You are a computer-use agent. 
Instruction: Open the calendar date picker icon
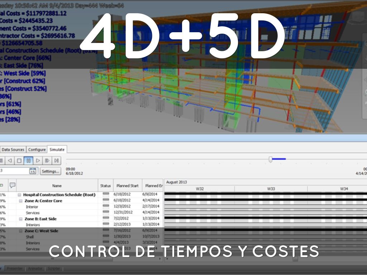click(33, 171)
